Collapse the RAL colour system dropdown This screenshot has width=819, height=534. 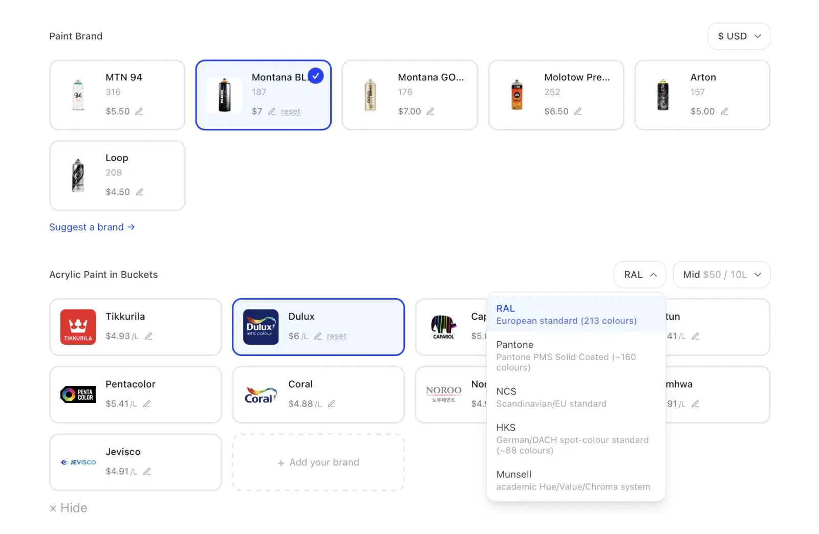click(x=640, y=275)
